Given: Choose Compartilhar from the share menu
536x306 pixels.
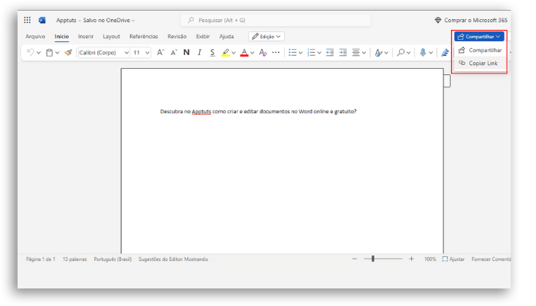Looking at the screenshot, I should pyautogui.click(x=480, y=50).
